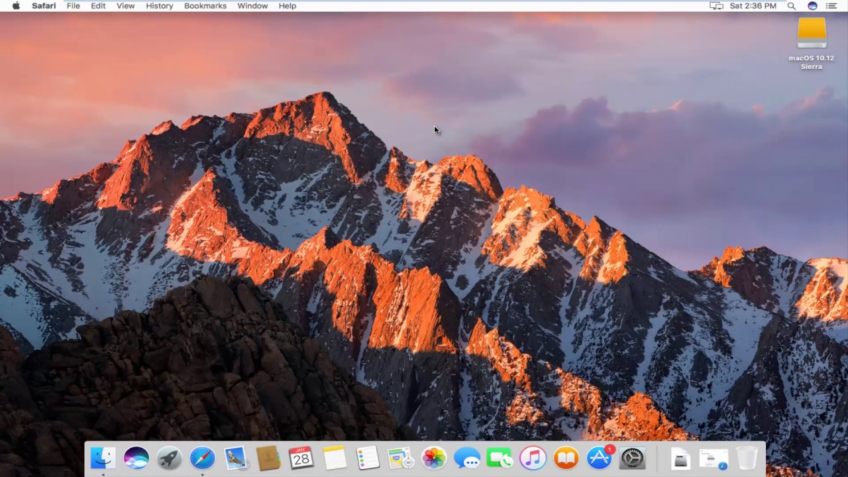Open iTunes music note icon

(533, 458)
